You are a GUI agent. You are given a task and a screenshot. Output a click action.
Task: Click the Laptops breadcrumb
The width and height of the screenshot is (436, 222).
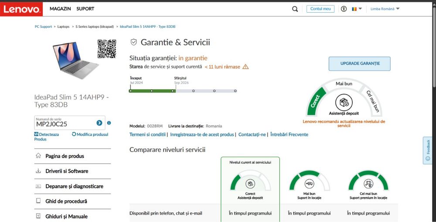click(x=63, y=27)
